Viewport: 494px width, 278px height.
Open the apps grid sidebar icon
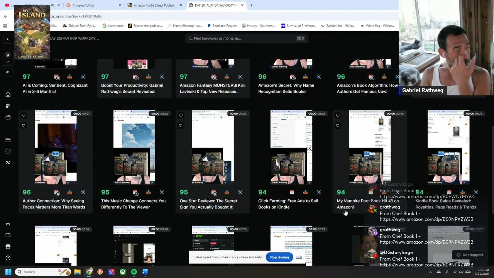pos(8,106)
